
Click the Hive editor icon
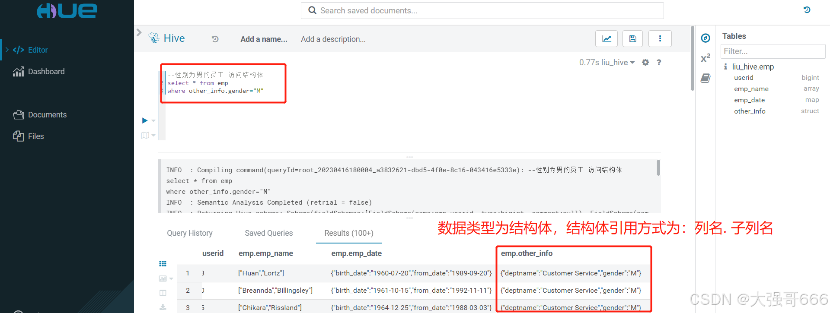(x=153, y=38)
